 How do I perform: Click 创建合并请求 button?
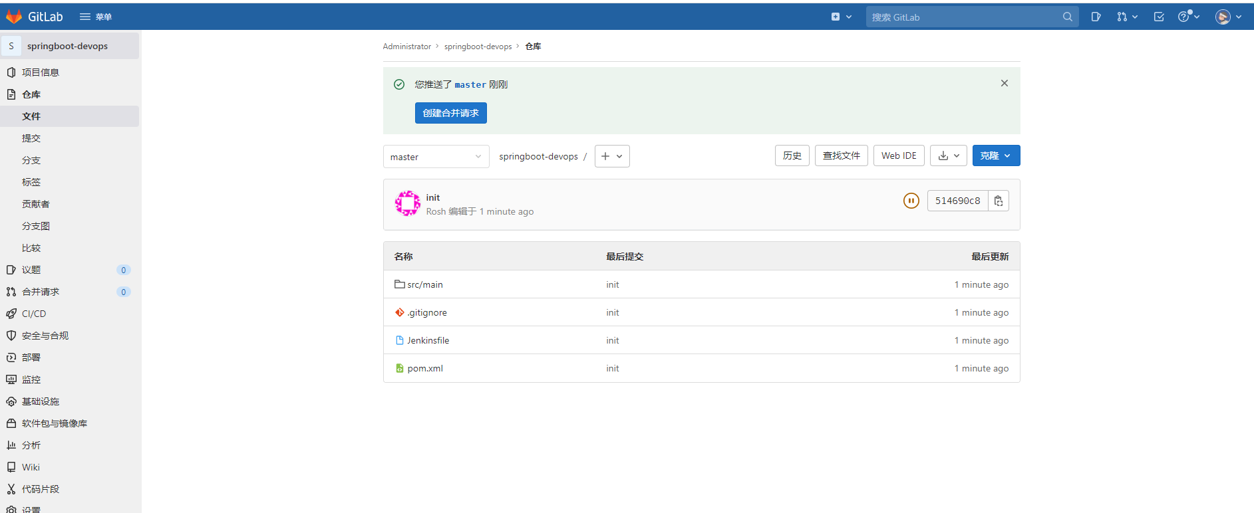451,113
